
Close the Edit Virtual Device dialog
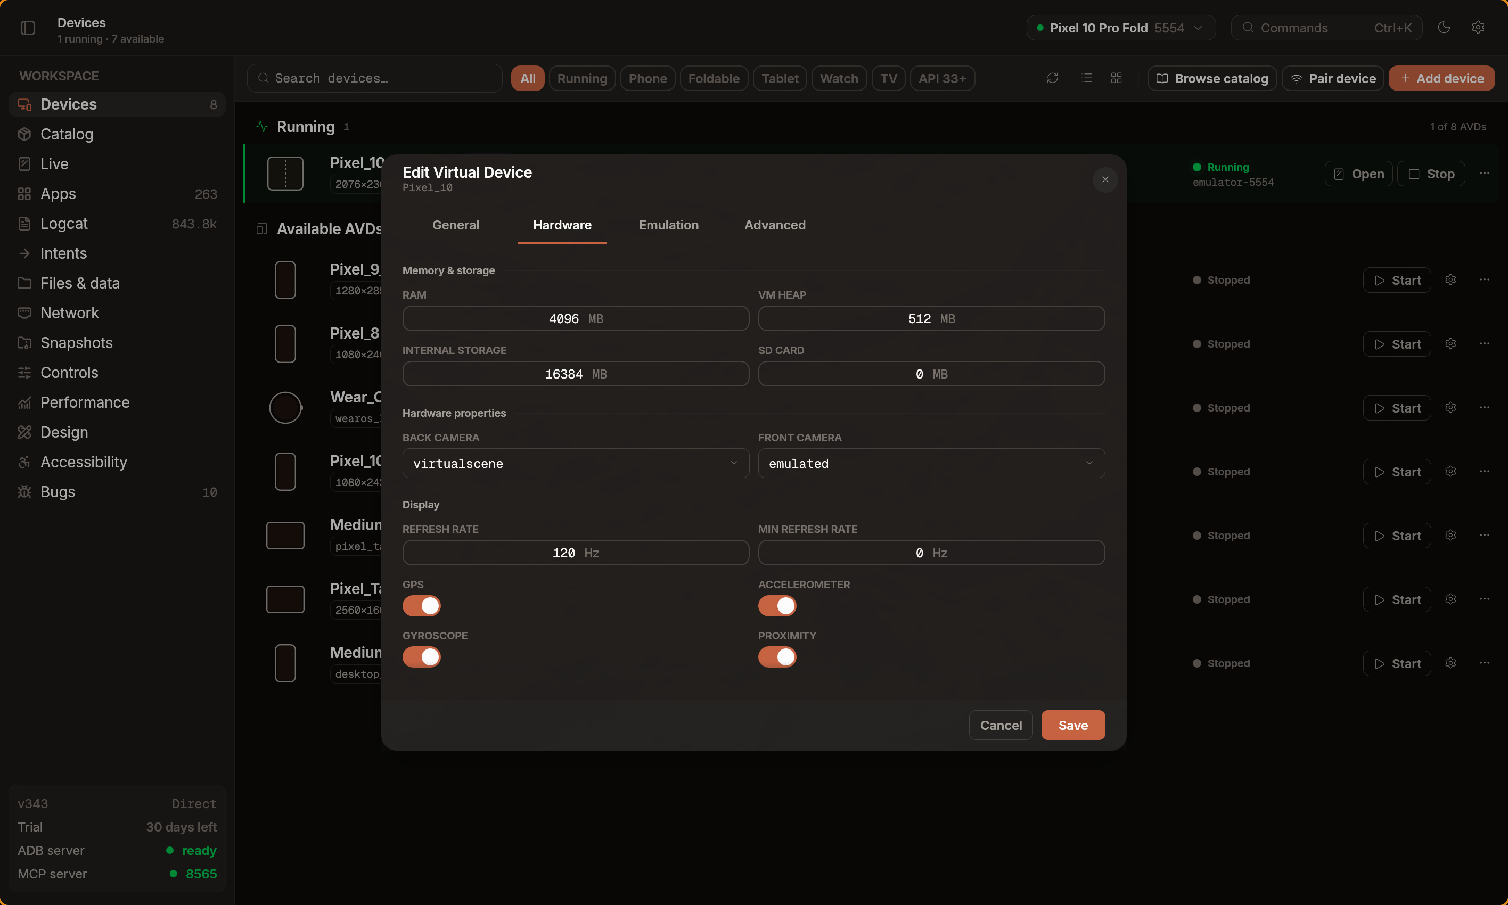coord(1105,179)
